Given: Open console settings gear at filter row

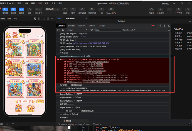Looking at the screenshot, I should coord(169,30).
